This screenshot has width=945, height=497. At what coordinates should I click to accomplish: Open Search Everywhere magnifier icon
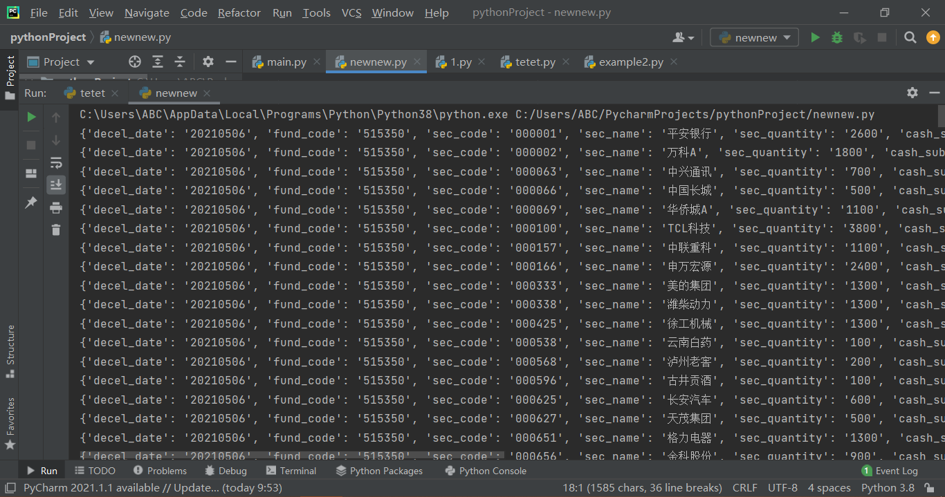click(910, 37)
